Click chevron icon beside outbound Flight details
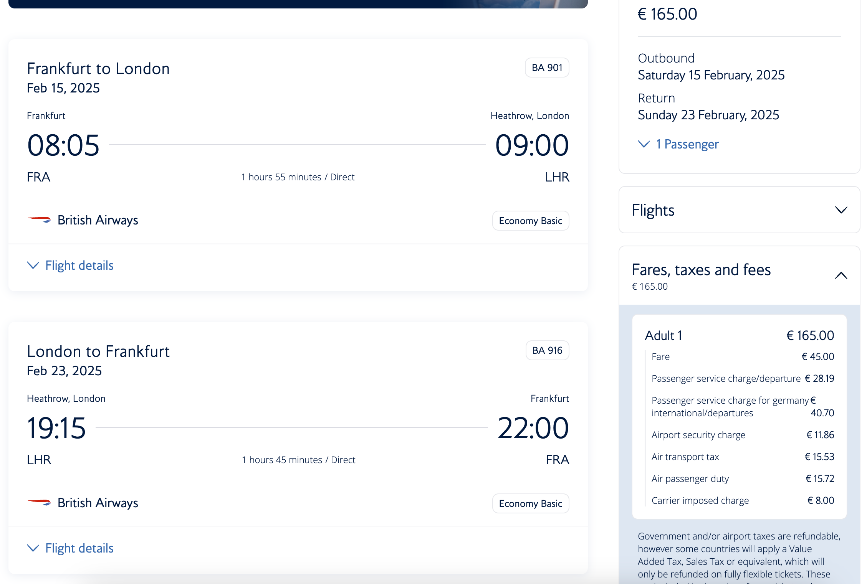The width and height of the screenshot is (867, 584). (33, 265)
